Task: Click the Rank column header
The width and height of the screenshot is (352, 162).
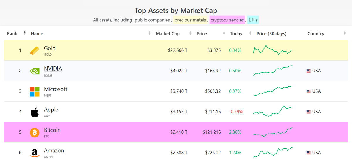Action: coord(12,34)
